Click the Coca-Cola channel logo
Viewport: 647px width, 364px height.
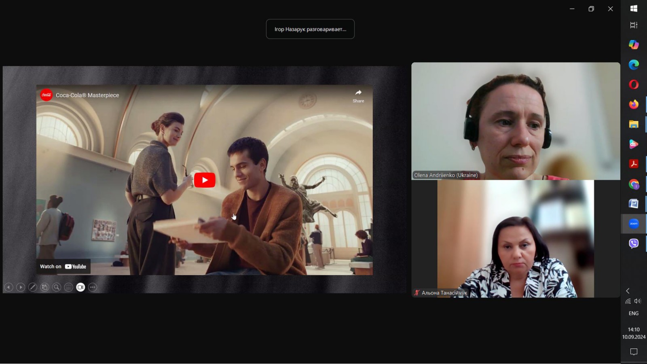(x=47, y=95)
